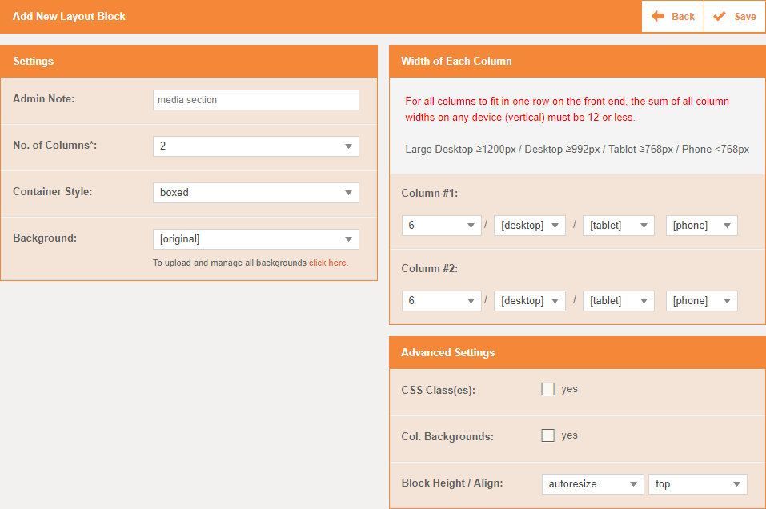Open the top alignment dropdown
766x509 pixels.
coord(698,484)
